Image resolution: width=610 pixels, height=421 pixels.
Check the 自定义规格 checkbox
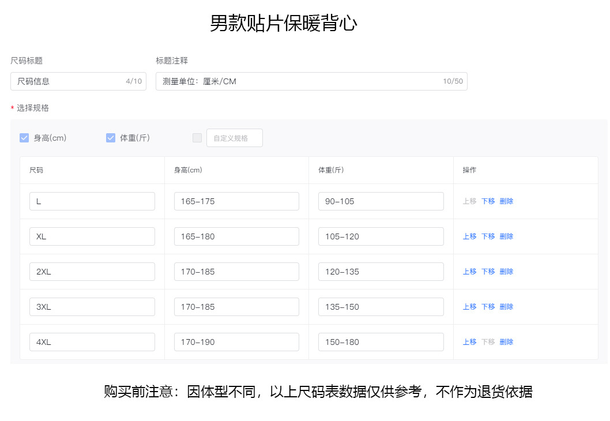coord(197,137)
